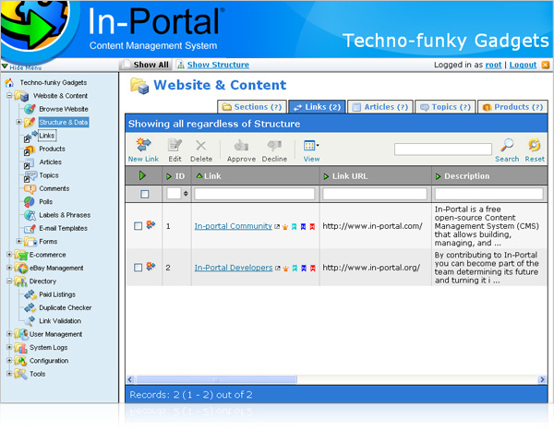Open the Show Structure link

point(218,65)
